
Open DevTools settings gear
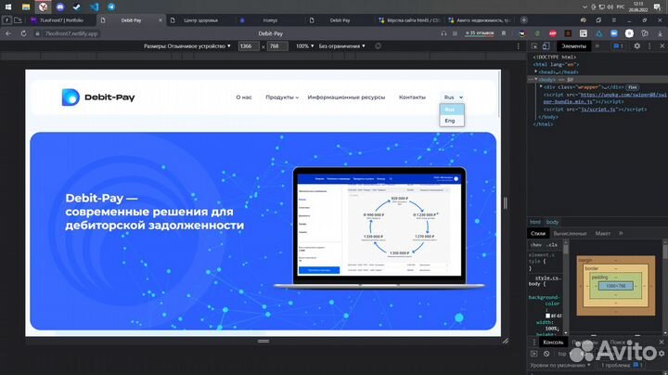(x=636, y=46)
